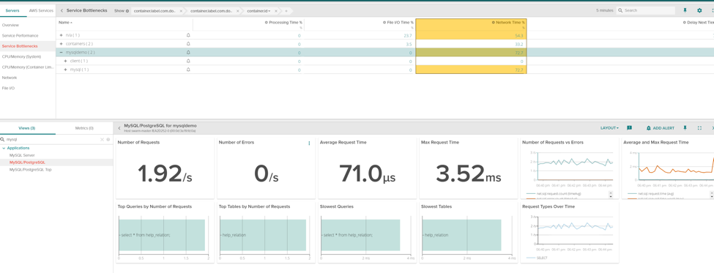Select the MySQL Server view
Viewport: 714px width, 273px height.
[x=22, y=155]
